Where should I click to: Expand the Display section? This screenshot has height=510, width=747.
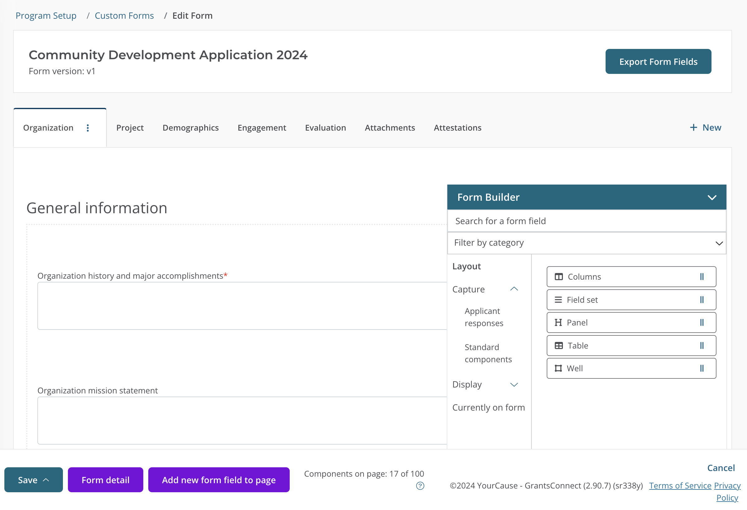pos(514,385)
